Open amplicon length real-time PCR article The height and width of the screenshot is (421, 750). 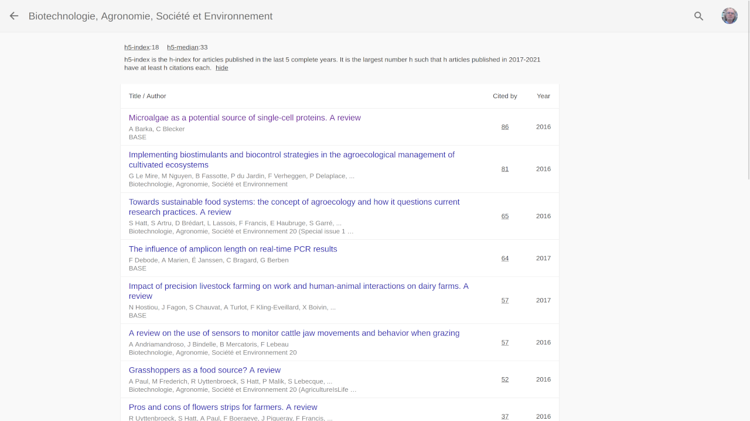[233, 249]
